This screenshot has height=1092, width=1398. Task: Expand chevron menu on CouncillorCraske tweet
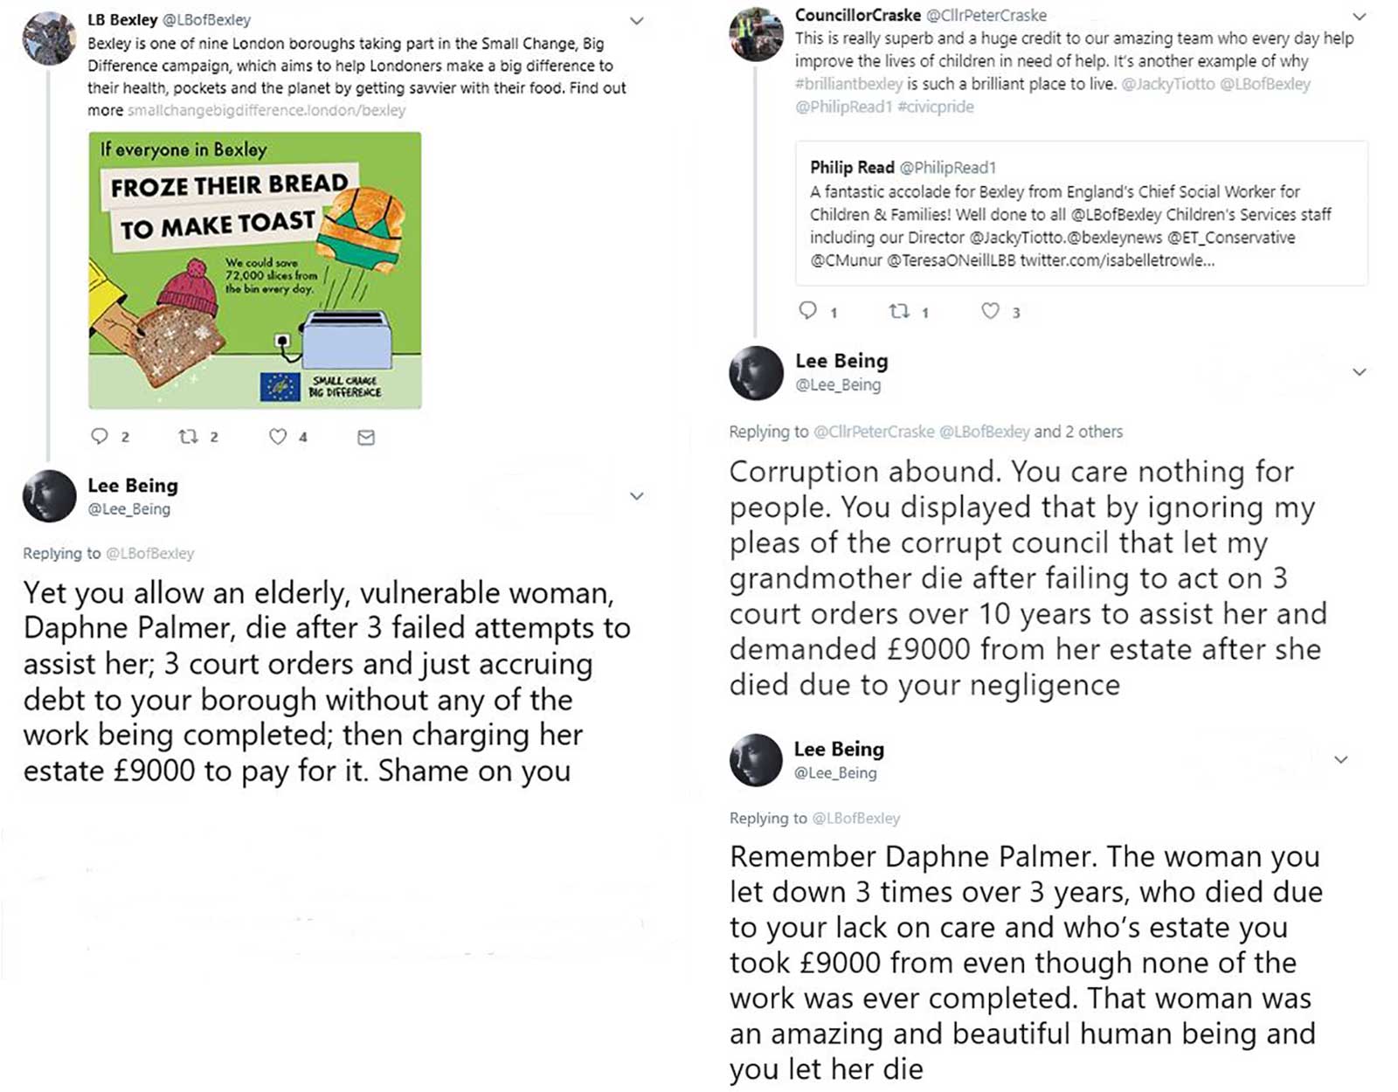click(x=1360, y=17)
